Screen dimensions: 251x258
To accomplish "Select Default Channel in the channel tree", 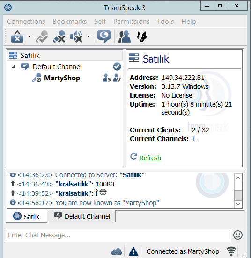I will 57,67.
